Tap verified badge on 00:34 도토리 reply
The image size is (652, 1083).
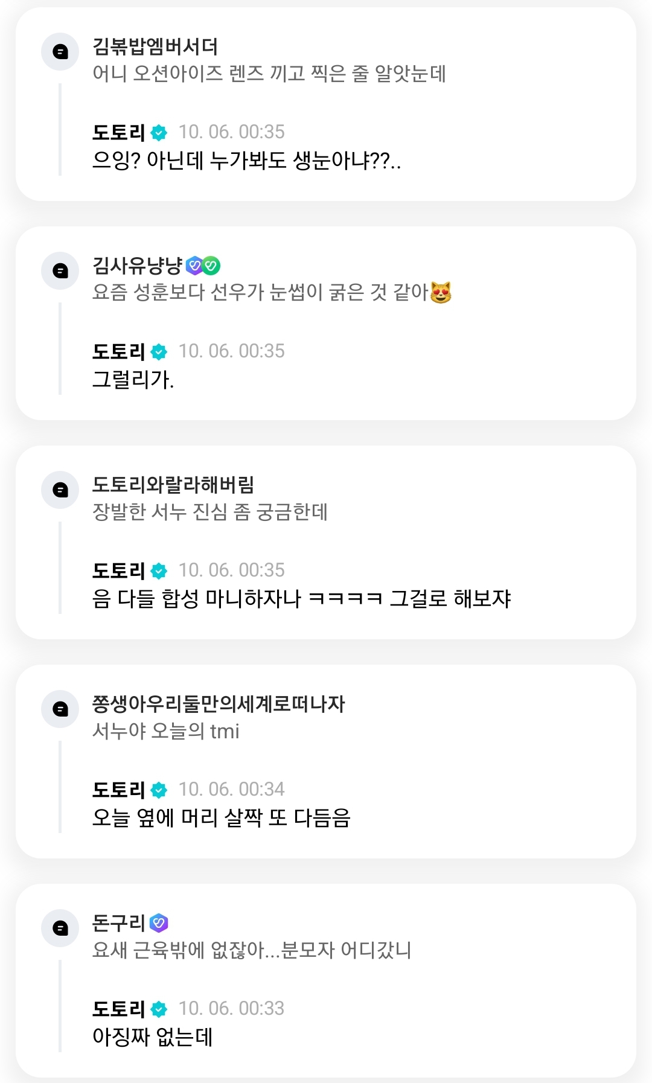[x=159, y=790]
